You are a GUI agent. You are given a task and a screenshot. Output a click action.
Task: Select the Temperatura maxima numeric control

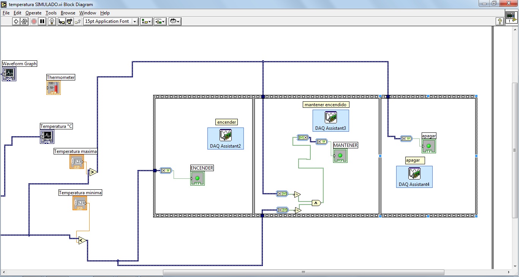coord(77,162)
